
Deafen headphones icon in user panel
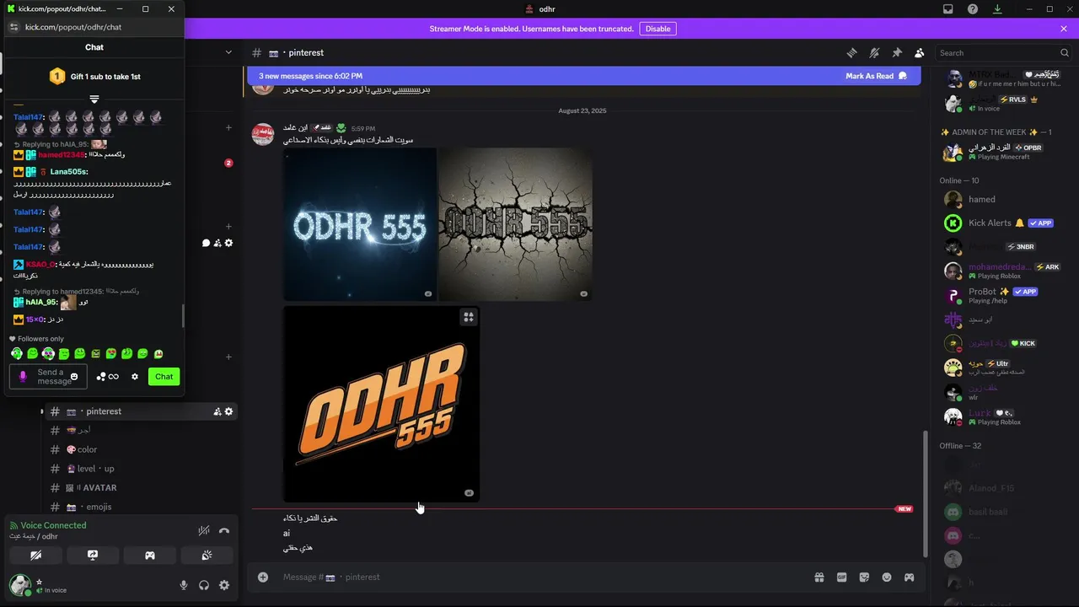[204, 585]
